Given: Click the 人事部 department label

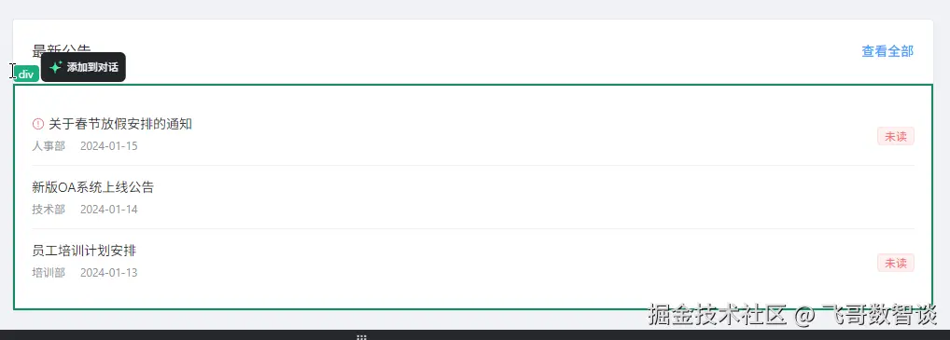Looking at the screenshot, I should (49, 146).
